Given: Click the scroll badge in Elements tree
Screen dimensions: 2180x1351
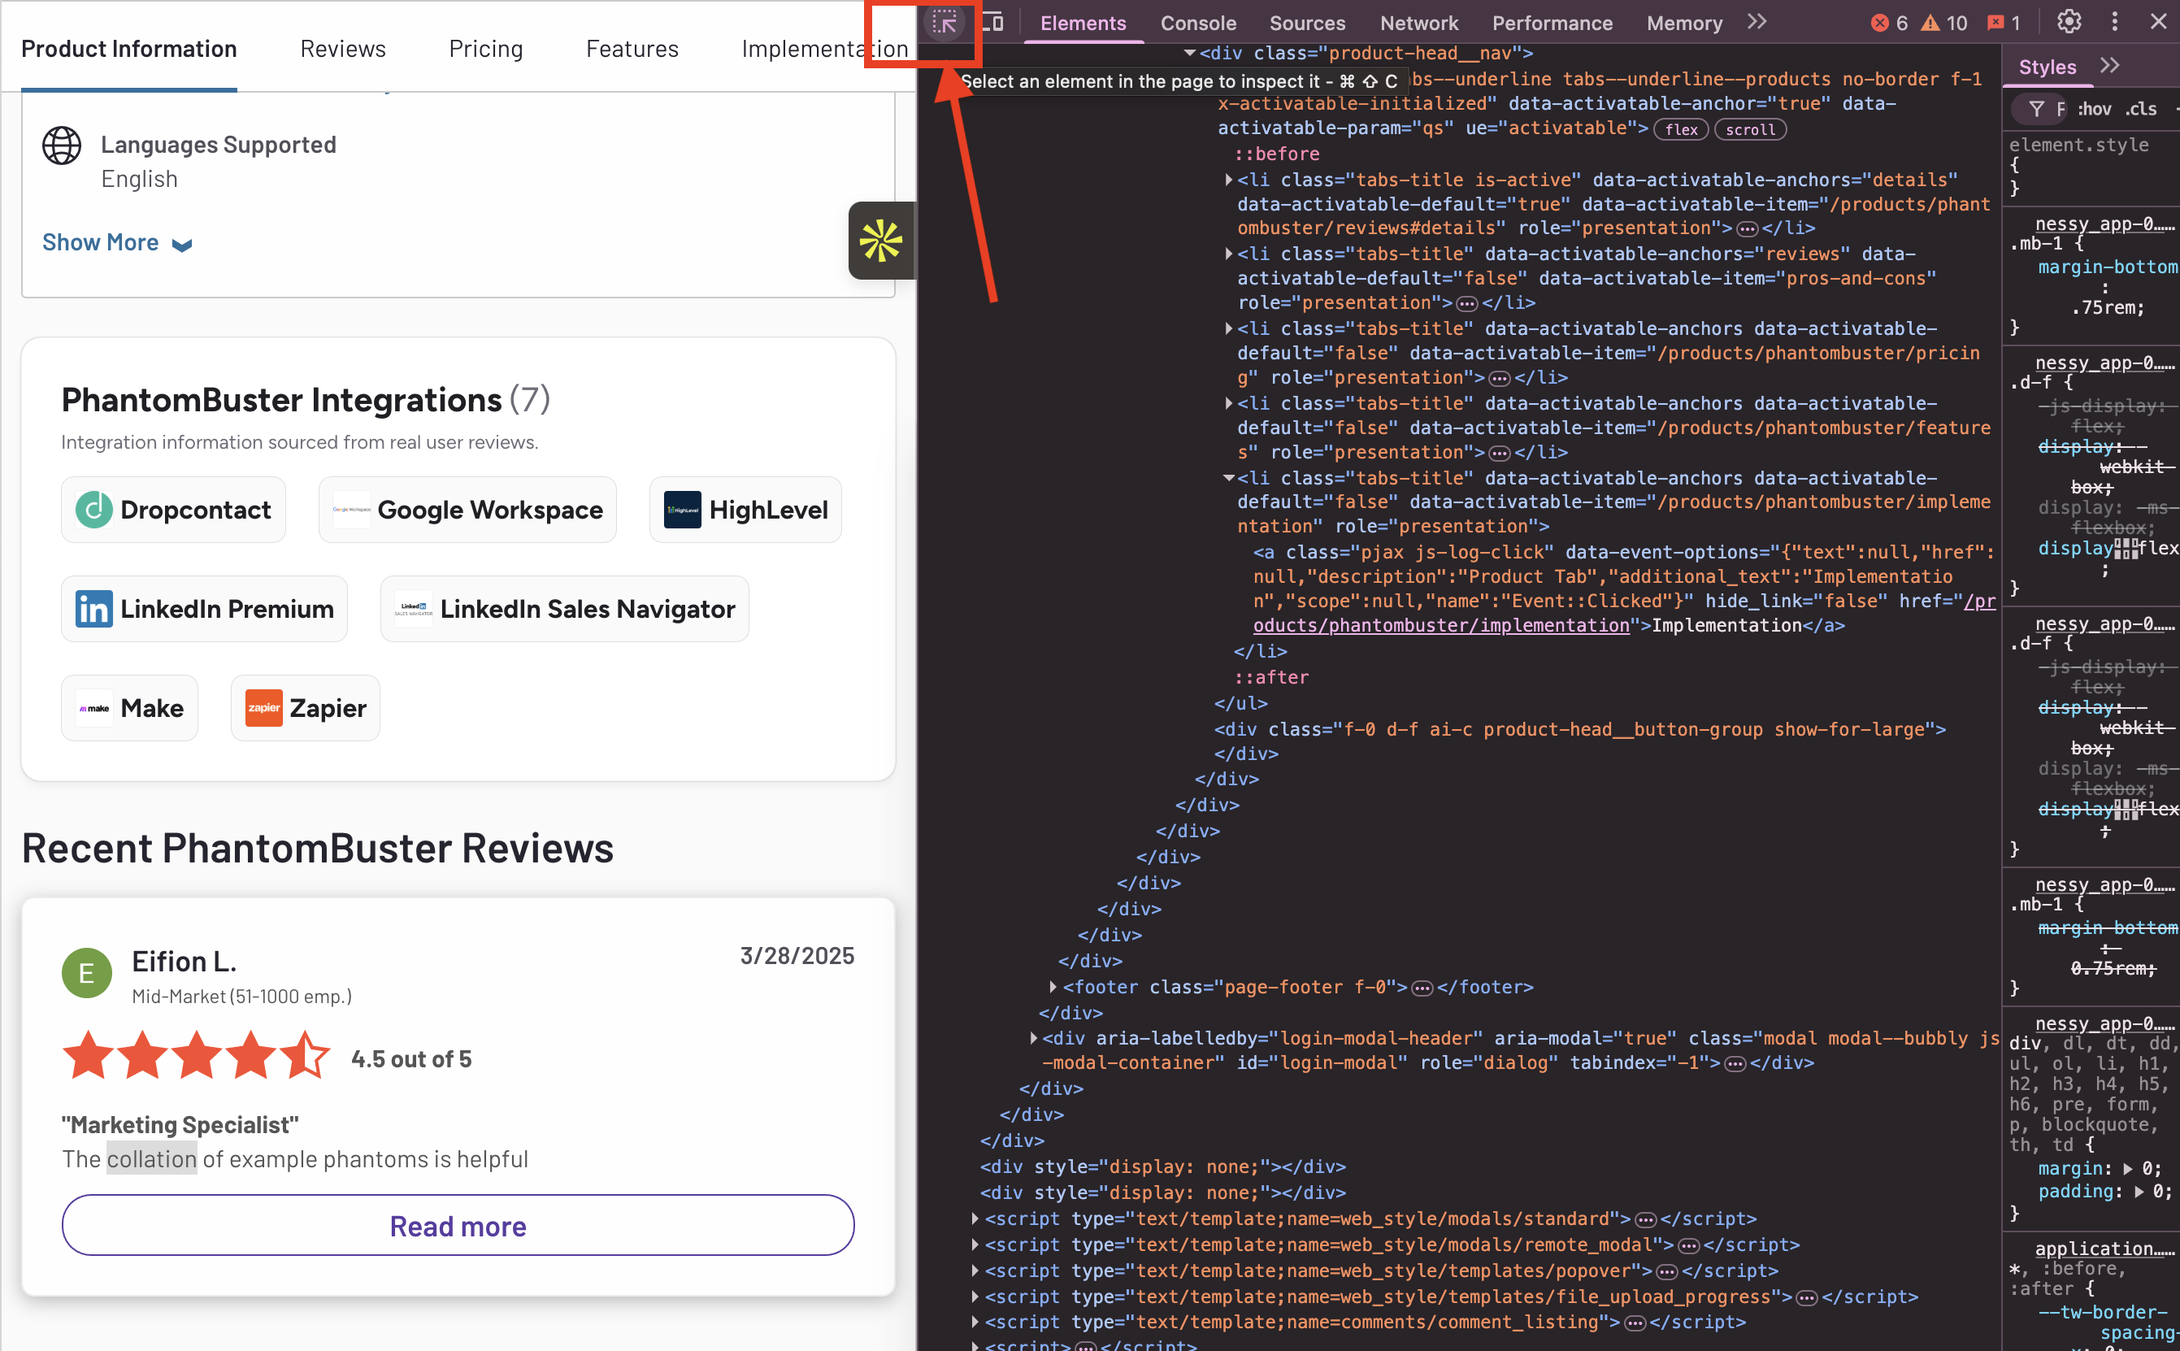Looking at the screenshot, I should click(1749, 129).
